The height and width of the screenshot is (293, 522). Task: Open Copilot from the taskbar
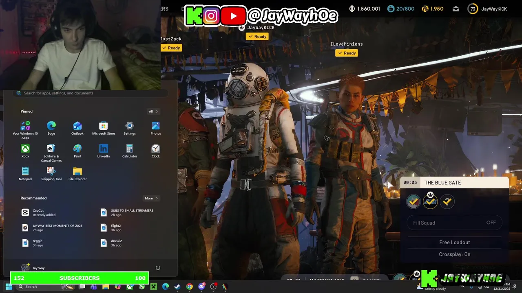tap(117, 286)
